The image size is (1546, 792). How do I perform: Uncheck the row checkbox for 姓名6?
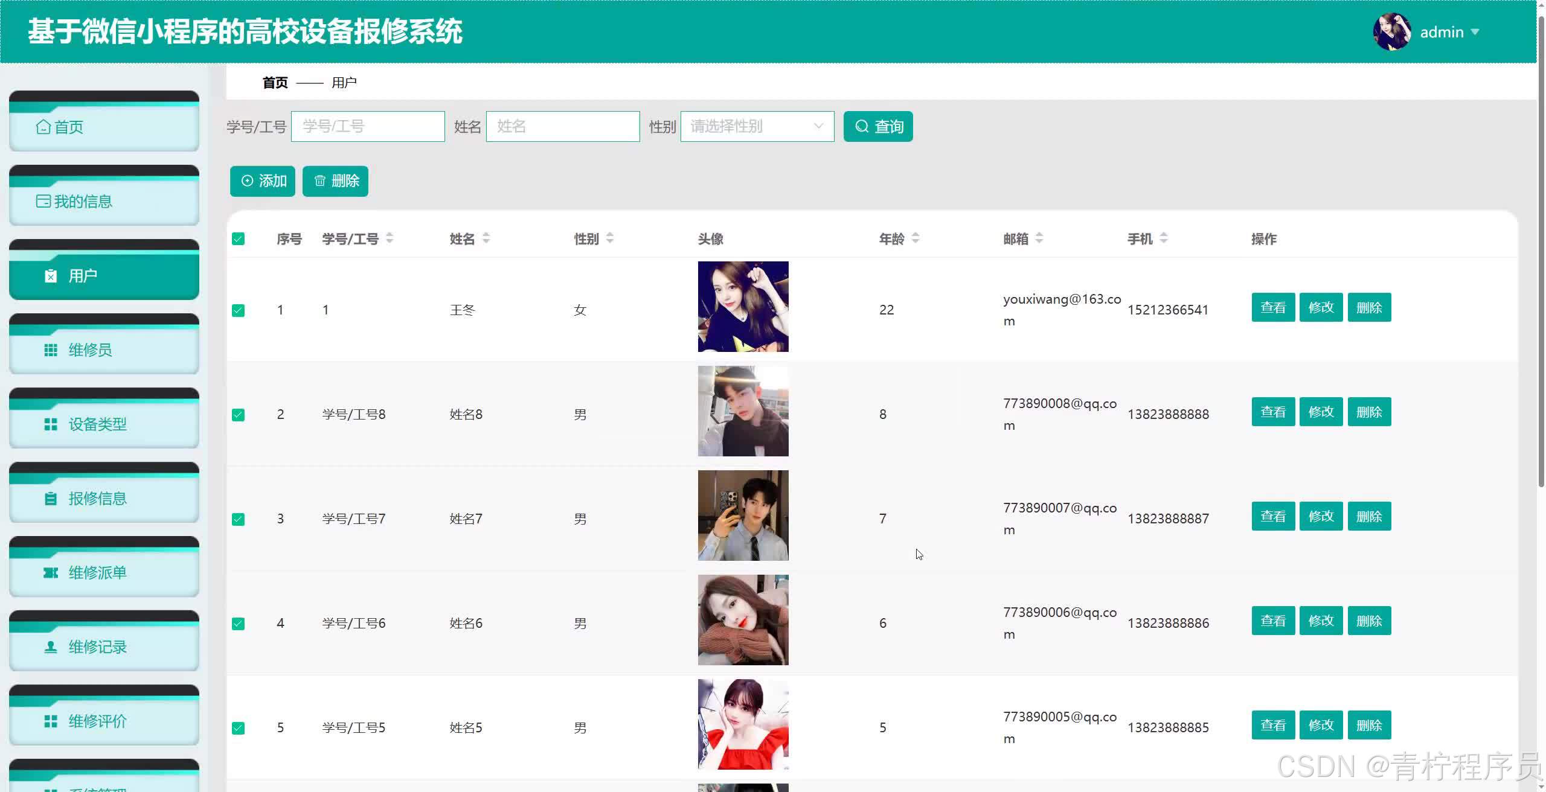(239, 624)
